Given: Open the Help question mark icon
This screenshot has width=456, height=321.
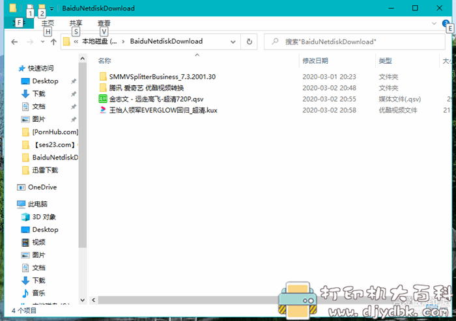Looking at the screenshot, I should 445,23.
